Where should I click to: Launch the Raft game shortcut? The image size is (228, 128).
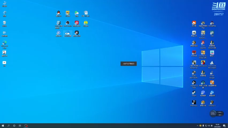click(x=212, y=34)
